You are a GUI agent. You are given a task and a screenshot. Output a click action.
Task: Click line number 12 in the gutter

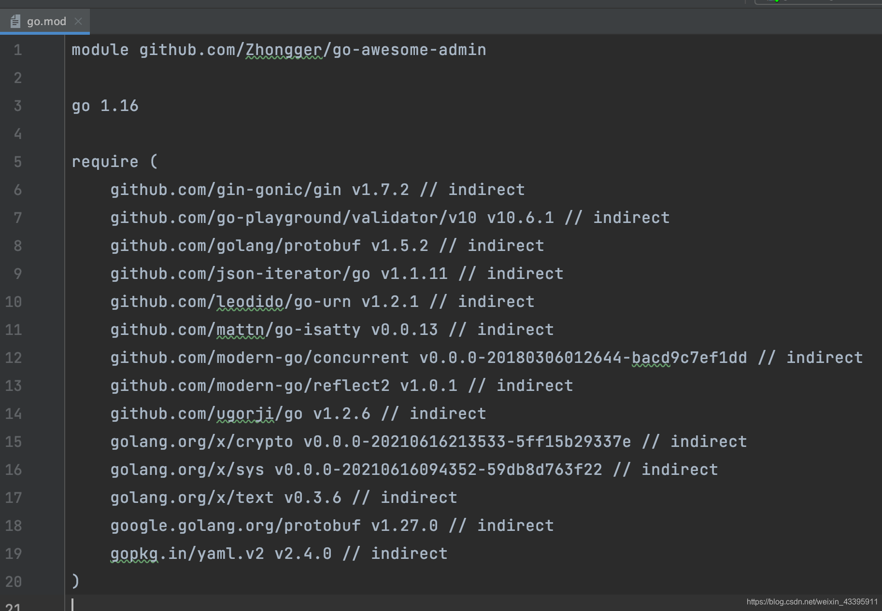coord(14,358)
